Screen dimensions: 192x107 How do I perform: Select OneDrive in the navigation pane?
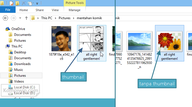(x=18, y=29)
